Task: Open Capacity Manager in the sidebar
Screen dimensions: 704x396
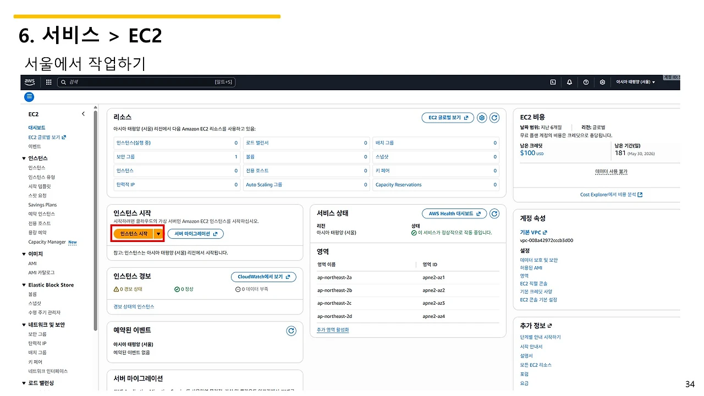Action: [47, 242]
